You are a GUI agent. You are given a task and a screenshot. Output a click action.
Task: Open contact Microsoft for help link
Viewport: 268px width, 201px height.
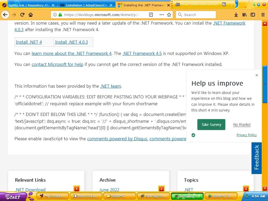click(57, 64)
